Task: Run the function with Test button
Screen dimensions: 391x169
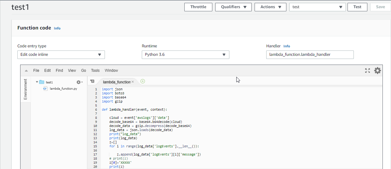Action: [357, 7]
